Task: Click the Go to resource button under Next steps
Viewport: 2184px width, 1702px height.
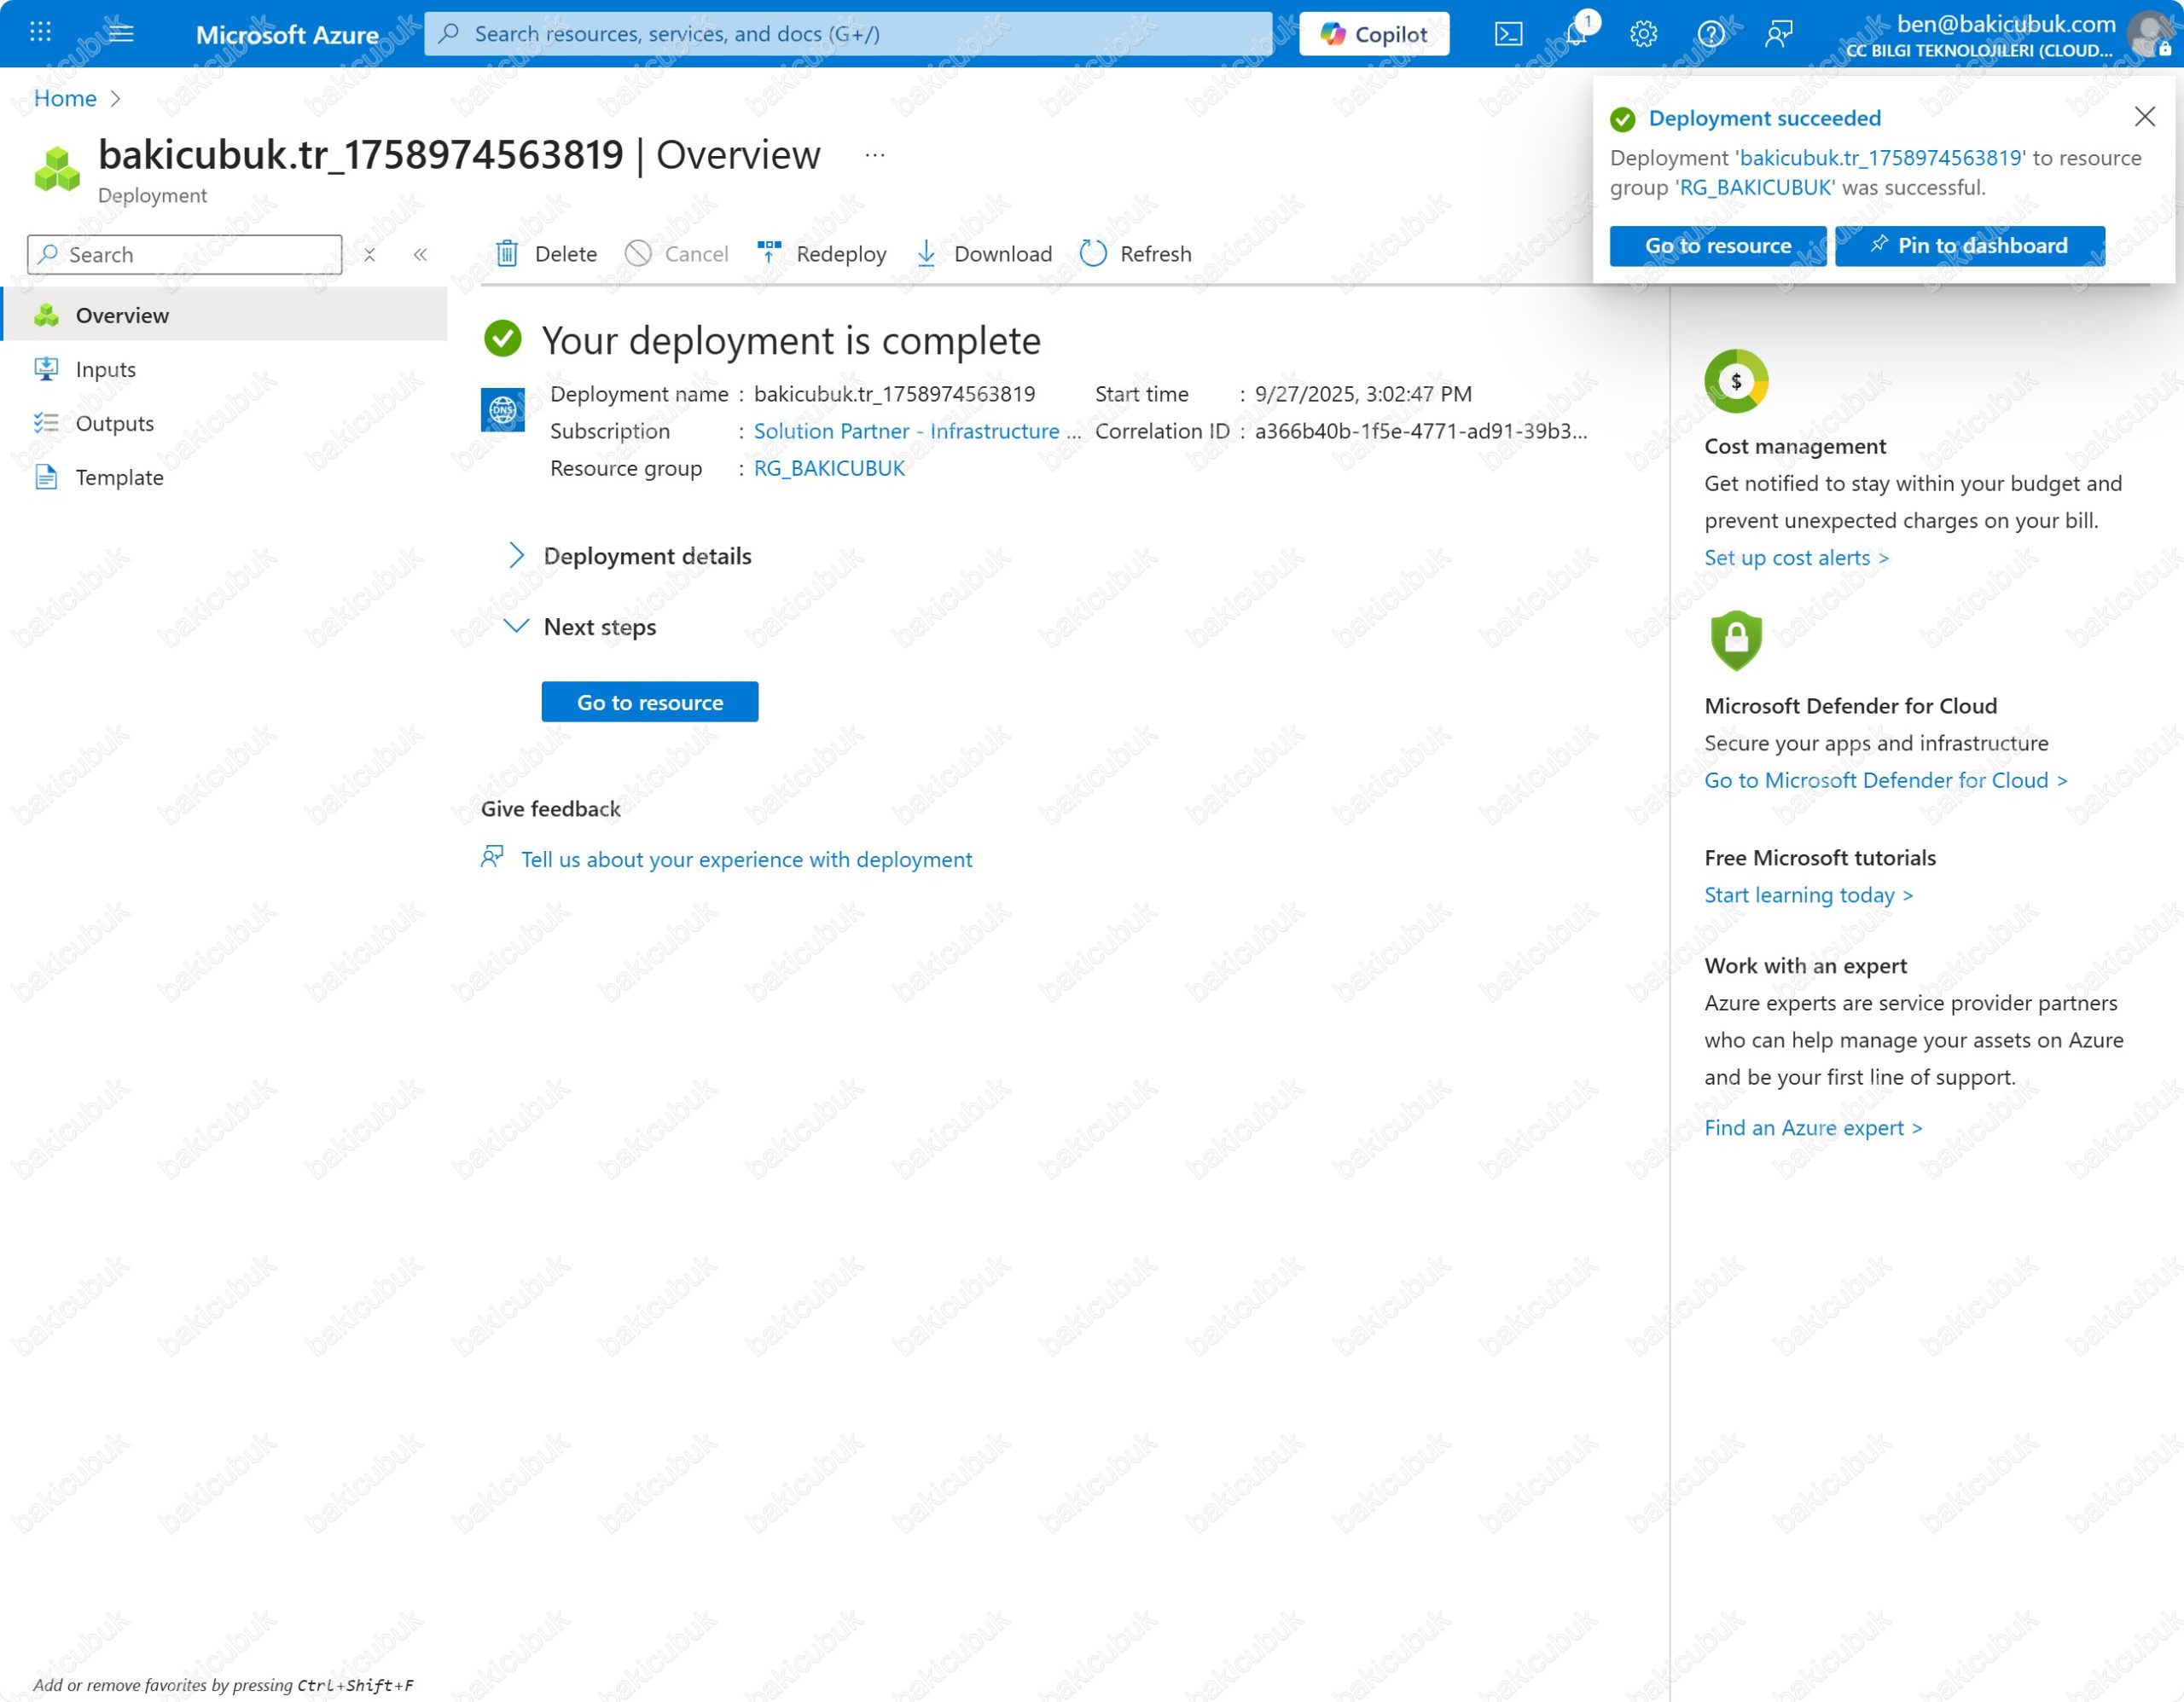Action: click(x=649, y=702)
